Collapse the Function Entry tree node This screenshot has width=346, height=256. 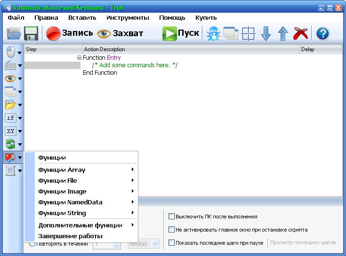click(x=79, y=58)
